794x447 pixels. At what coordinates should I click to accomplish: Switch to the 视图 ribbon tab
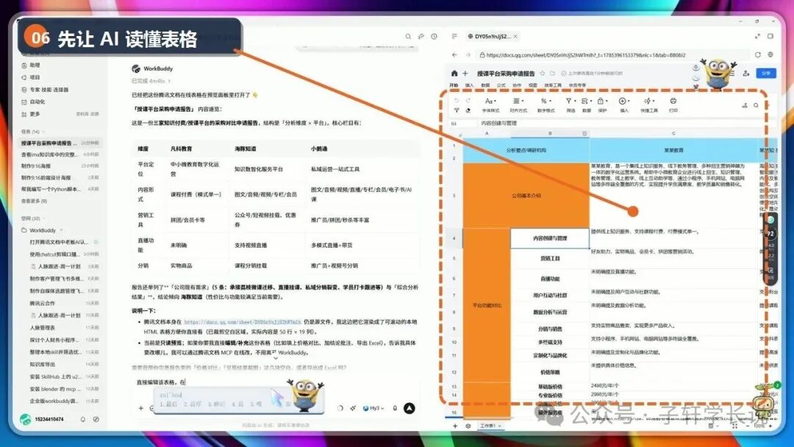[533, 85]
